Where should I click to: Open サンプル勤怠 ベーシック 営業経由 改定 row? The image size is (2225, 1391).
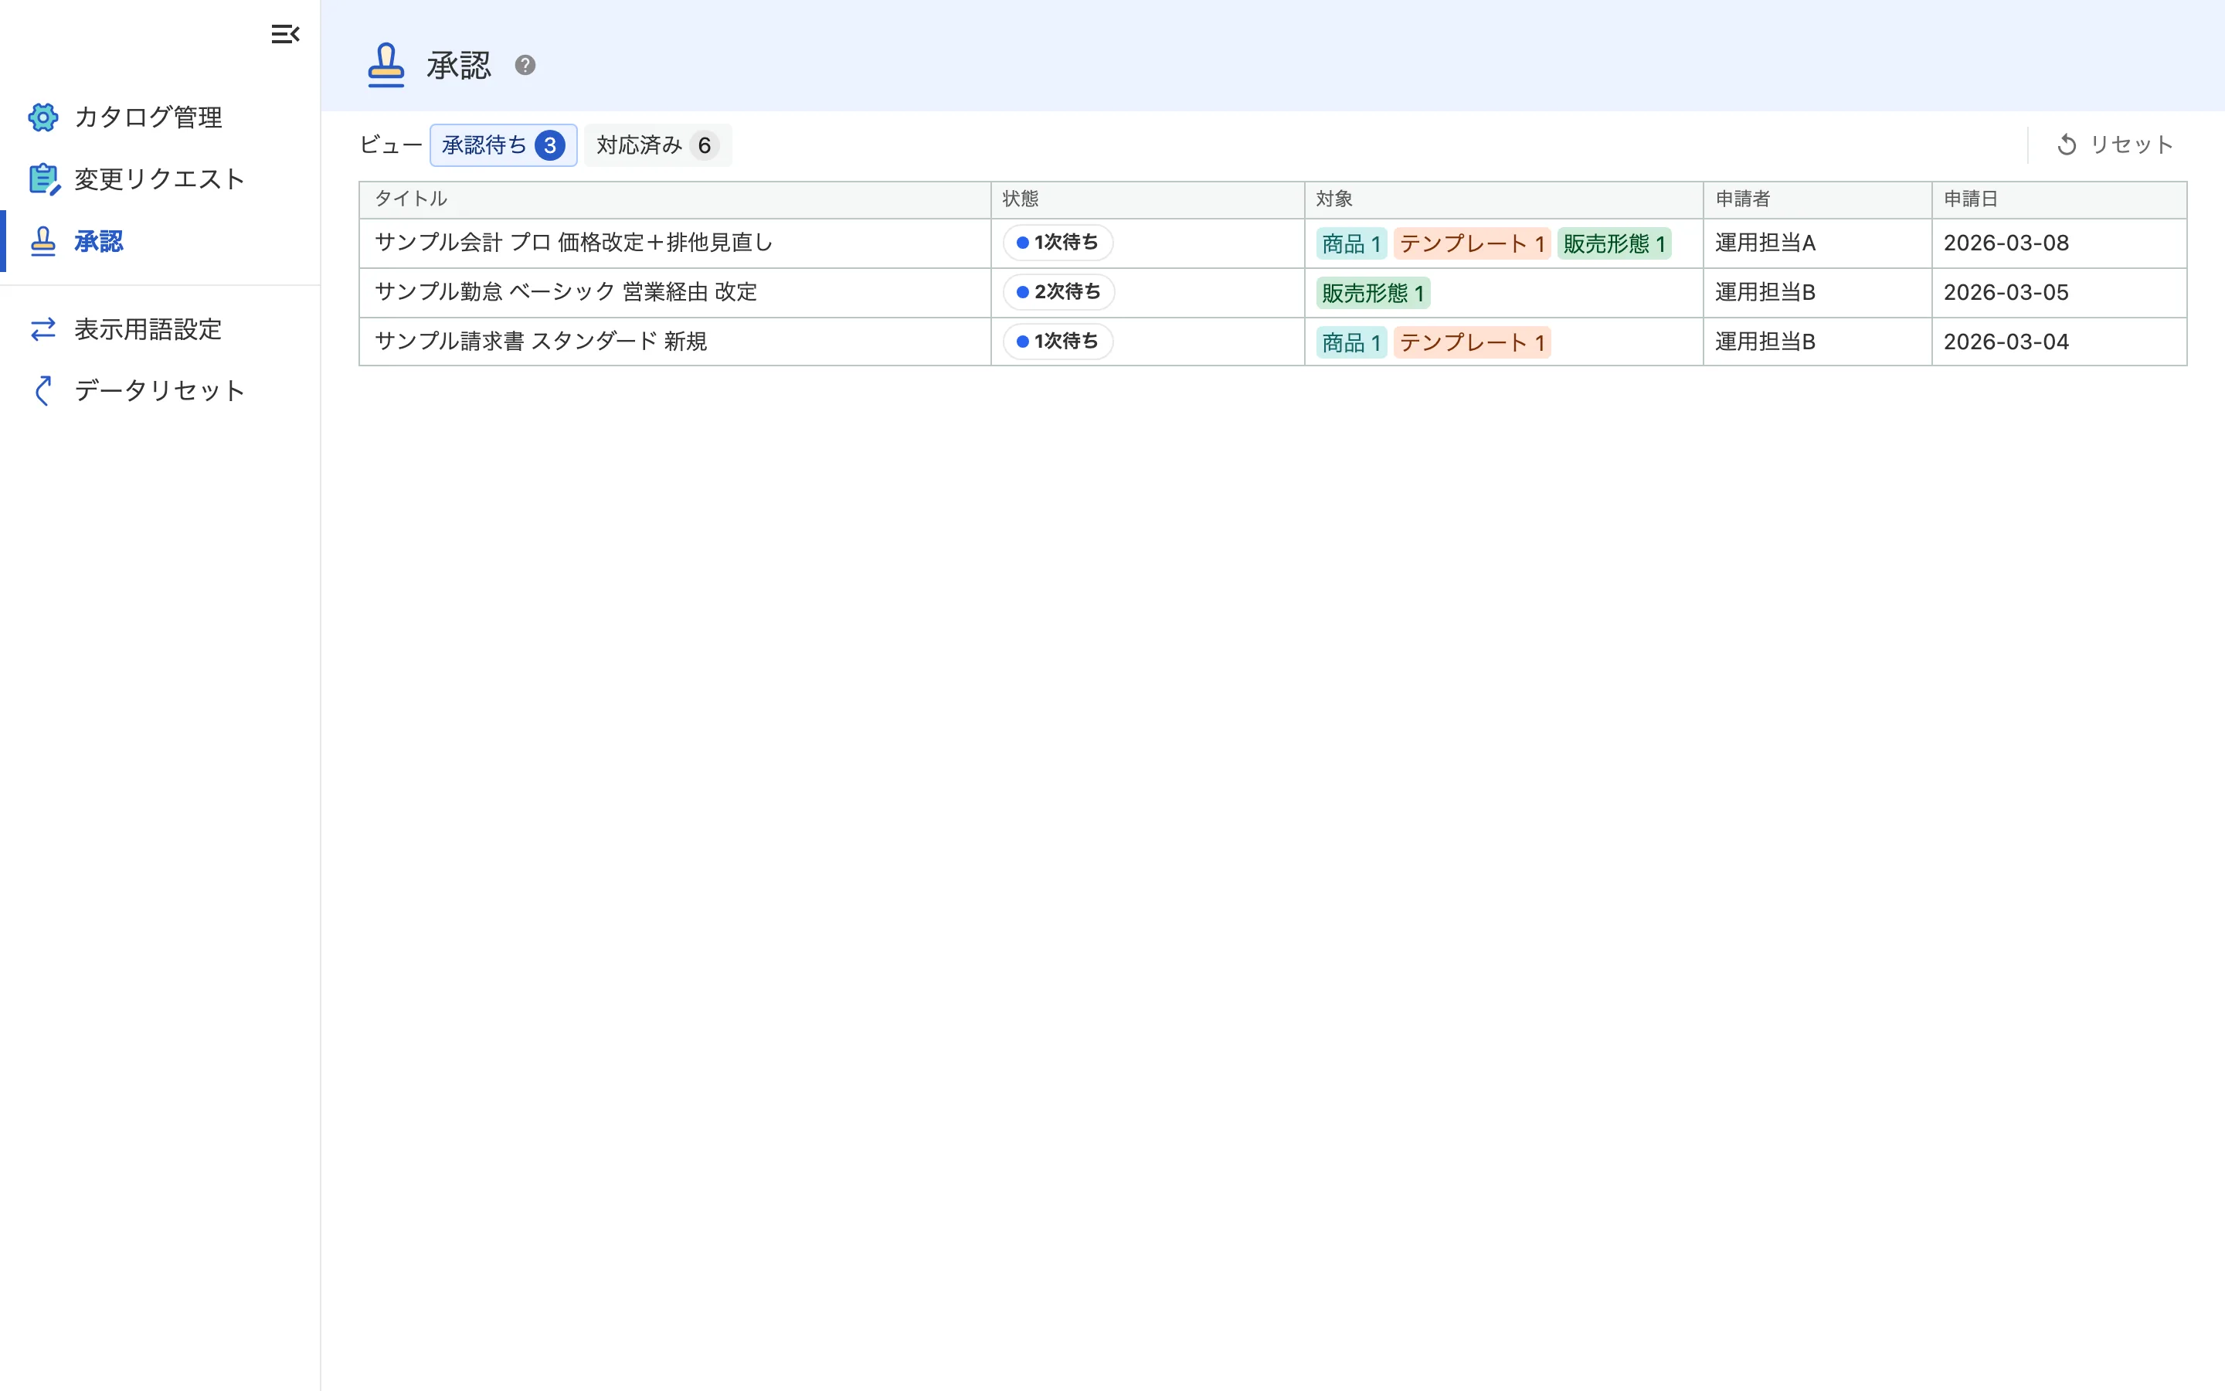(1272, 293)
